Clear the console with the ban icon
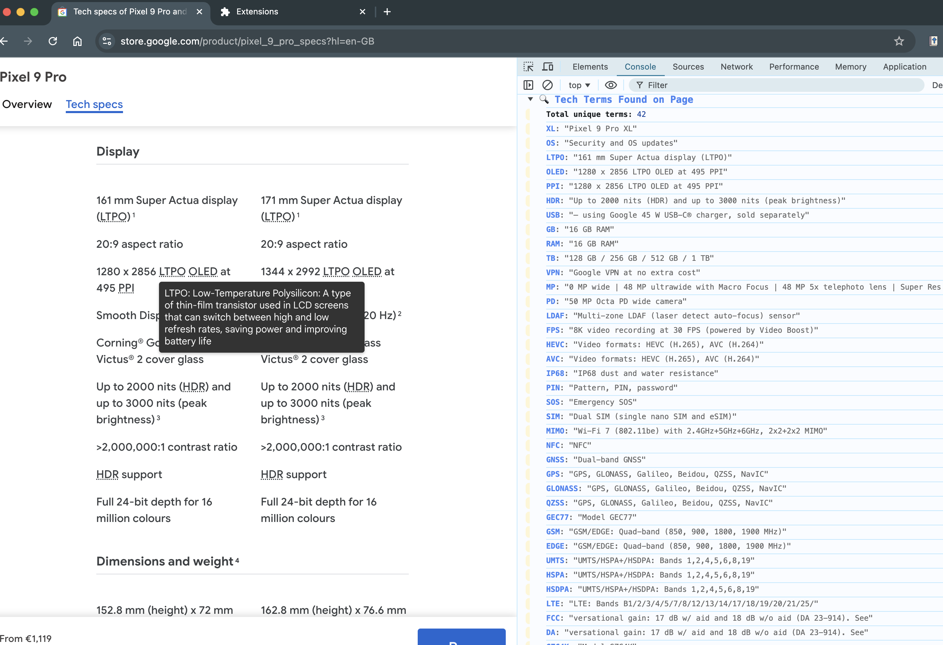 (x=547, y=85)
